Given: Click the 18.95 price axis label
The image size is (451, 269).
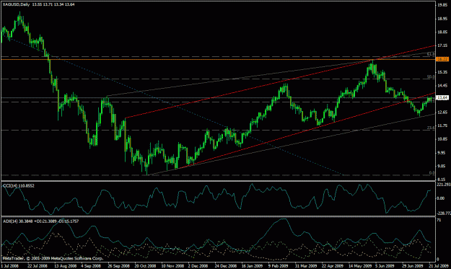Looking at the screenshot, I should click(442, 19).
